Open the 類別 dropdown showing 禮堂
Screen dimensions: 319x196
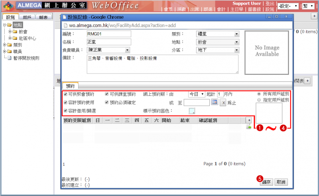pos(218,34)
